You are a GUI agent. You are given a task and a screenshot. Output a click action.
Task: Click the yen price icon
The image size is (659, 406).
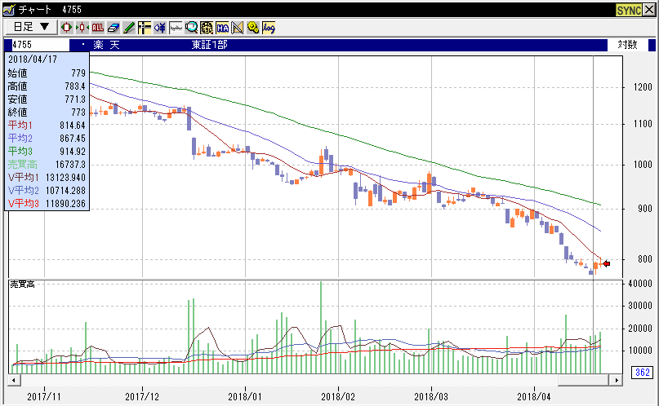pos(159,27)
